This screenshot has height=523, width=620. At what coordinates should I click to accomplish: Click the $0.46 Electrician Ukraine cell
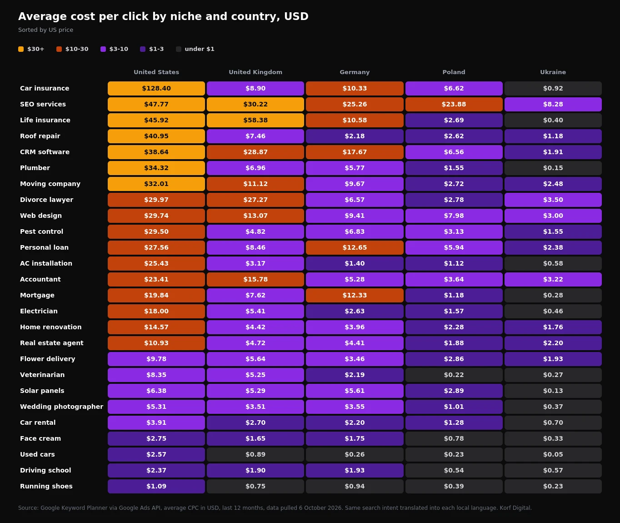tap(553, 311)
